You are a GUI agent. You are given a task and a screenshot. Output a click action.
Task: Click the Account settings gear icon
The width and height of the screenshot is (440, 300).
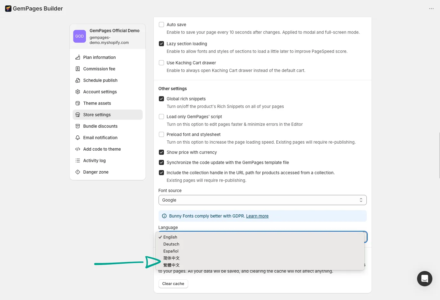coord(78,92)
